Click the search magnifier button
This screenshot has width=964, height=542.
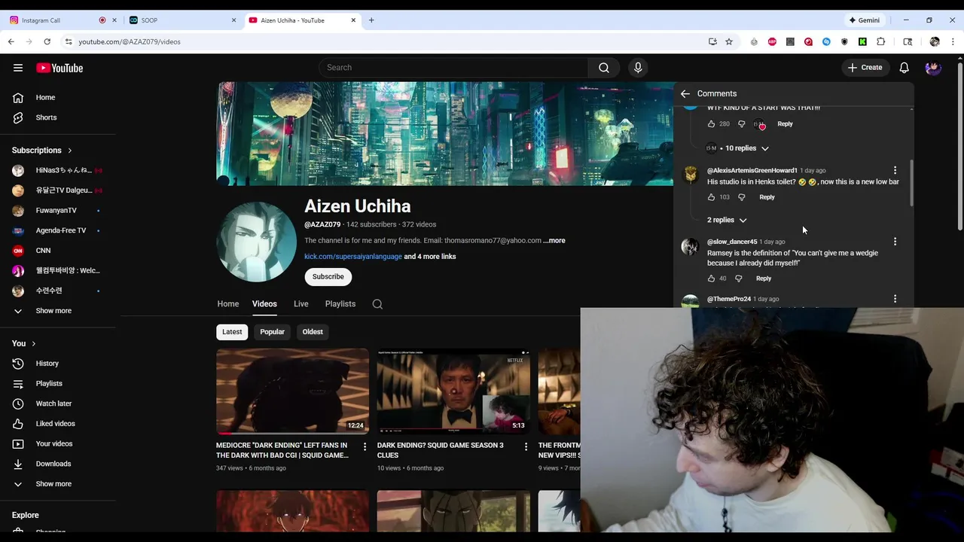click(604, 68)
